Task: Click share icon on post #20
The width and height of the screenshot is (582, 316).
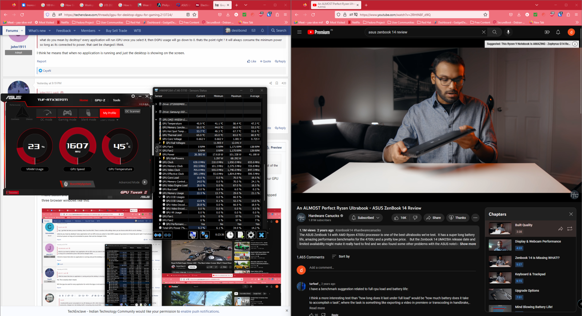Action: (270, 83)
